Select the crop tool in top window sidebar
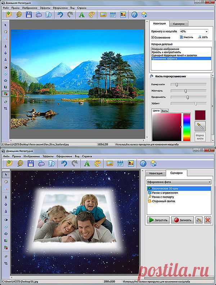 [6, 109]
